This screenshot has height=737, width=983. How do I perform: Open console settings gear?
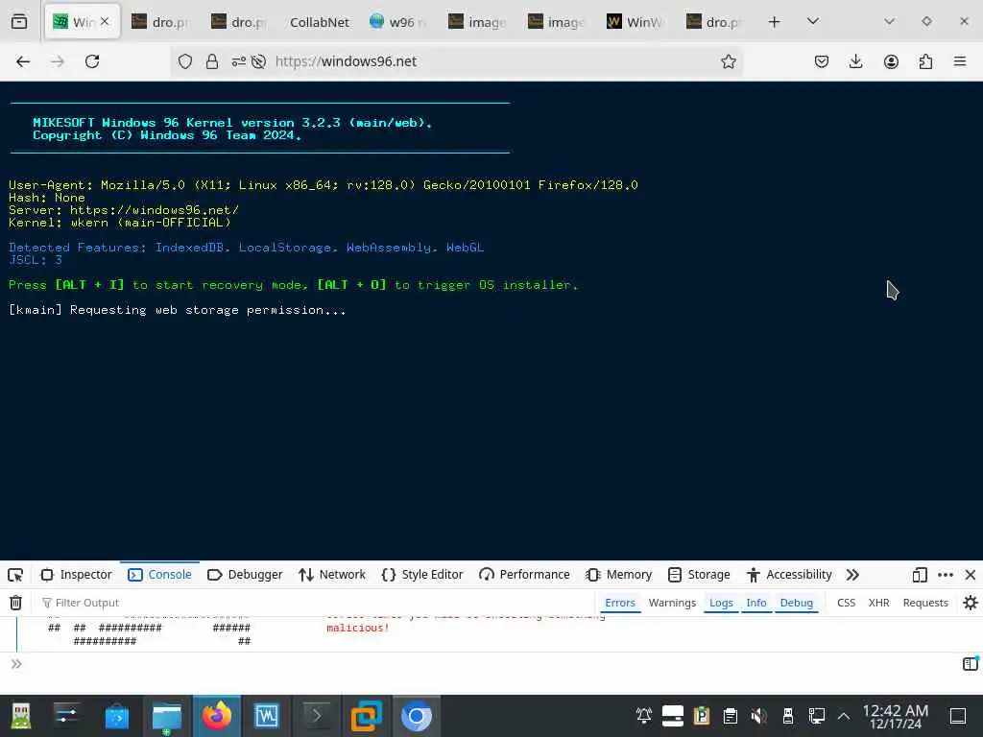click(970, 603)
